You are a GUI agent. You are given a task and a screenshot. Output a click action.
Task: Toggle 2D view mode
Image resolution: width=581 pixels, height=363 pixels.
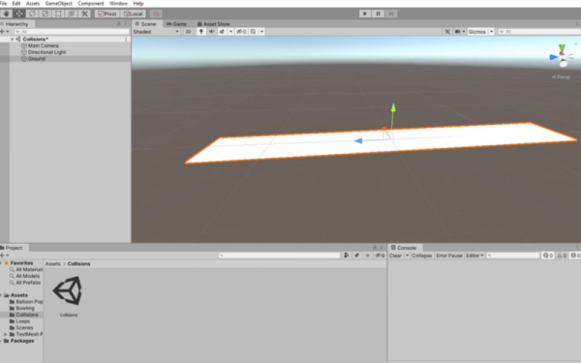point(188,32)
